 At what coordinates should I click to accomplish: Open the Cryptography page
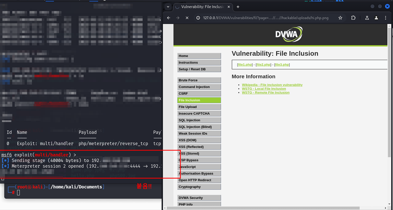tap(199, 187)
